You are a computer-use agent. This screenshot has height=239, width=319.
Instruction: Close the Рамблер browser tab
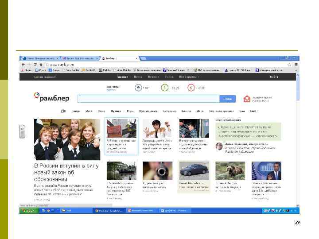[136, 58]
